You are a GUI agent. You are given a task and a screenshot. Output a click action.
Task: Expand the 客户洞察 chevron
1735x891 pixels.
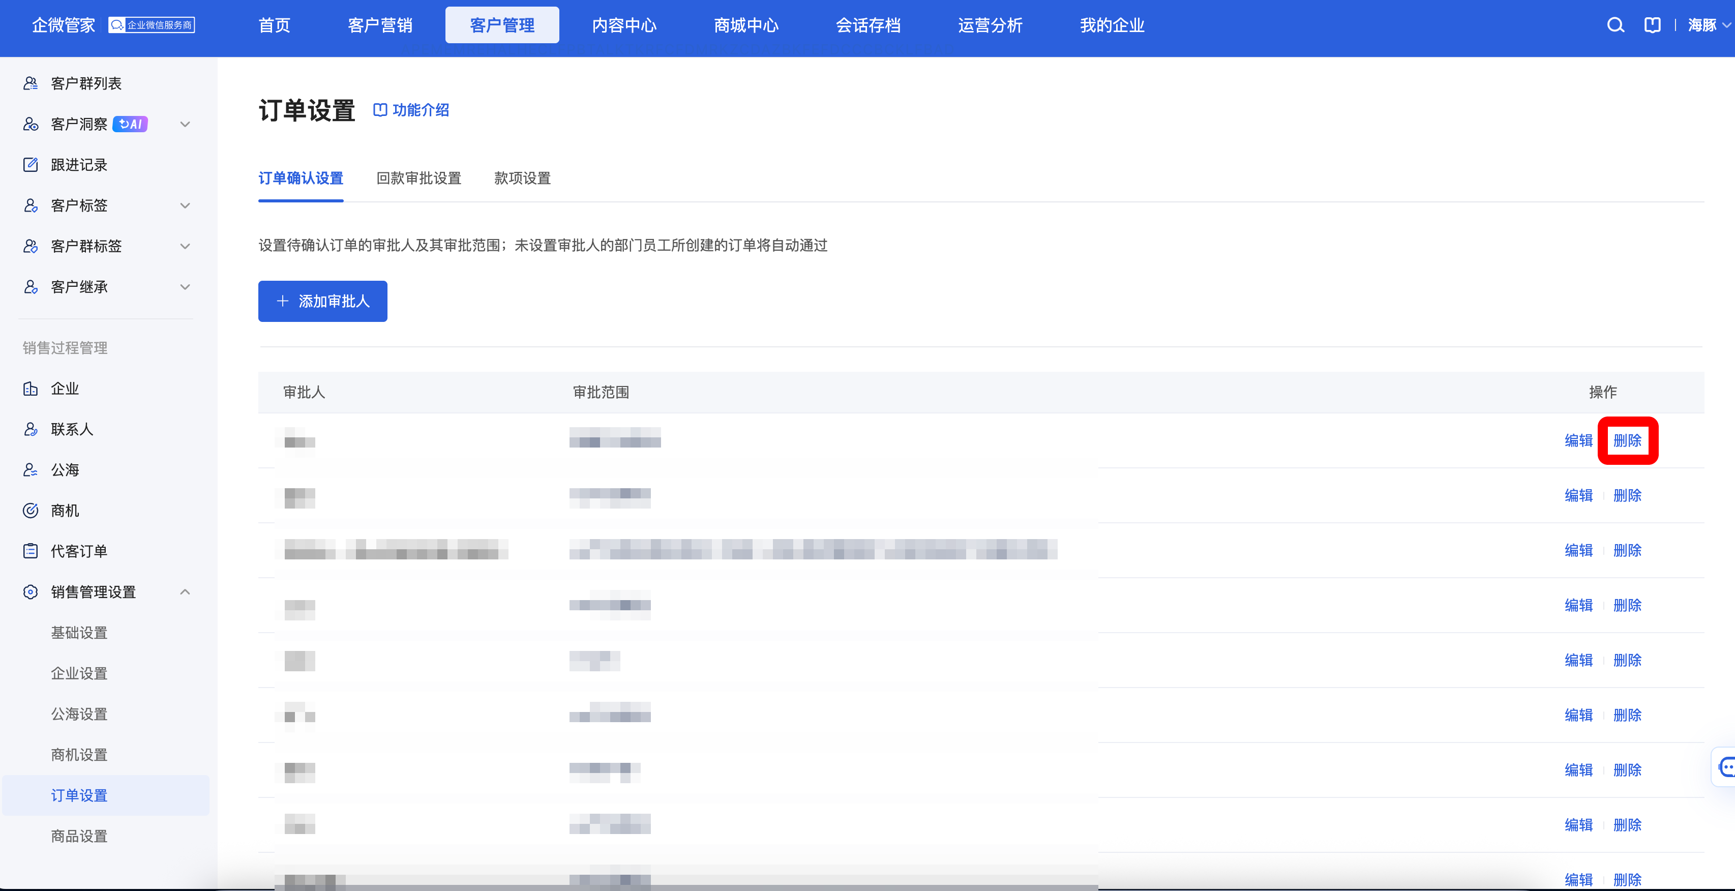[185, 124]
